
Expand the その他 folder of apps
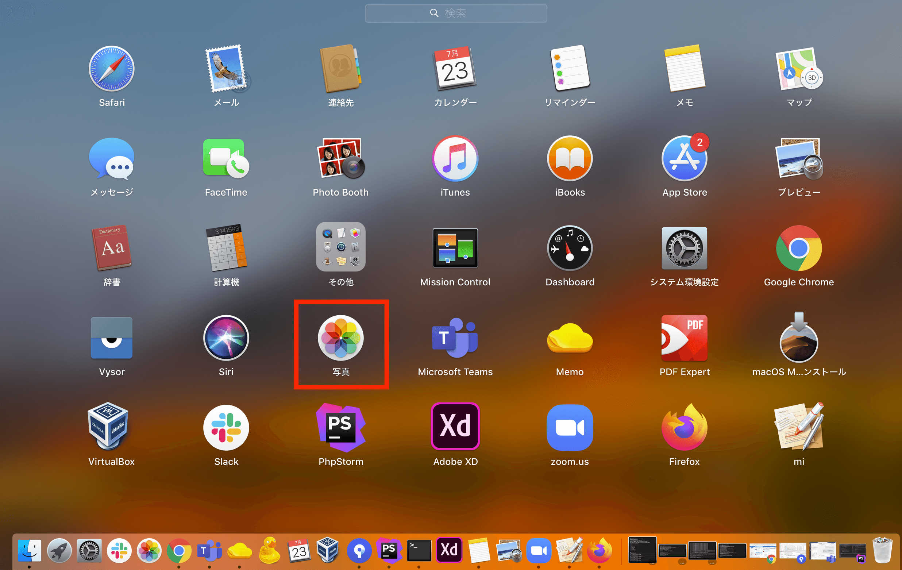[340, 247]
